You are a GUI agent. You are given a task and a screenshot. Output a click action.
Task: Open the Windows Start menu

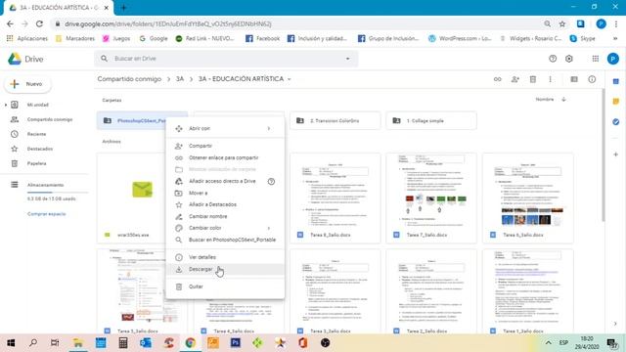[11, 342]
